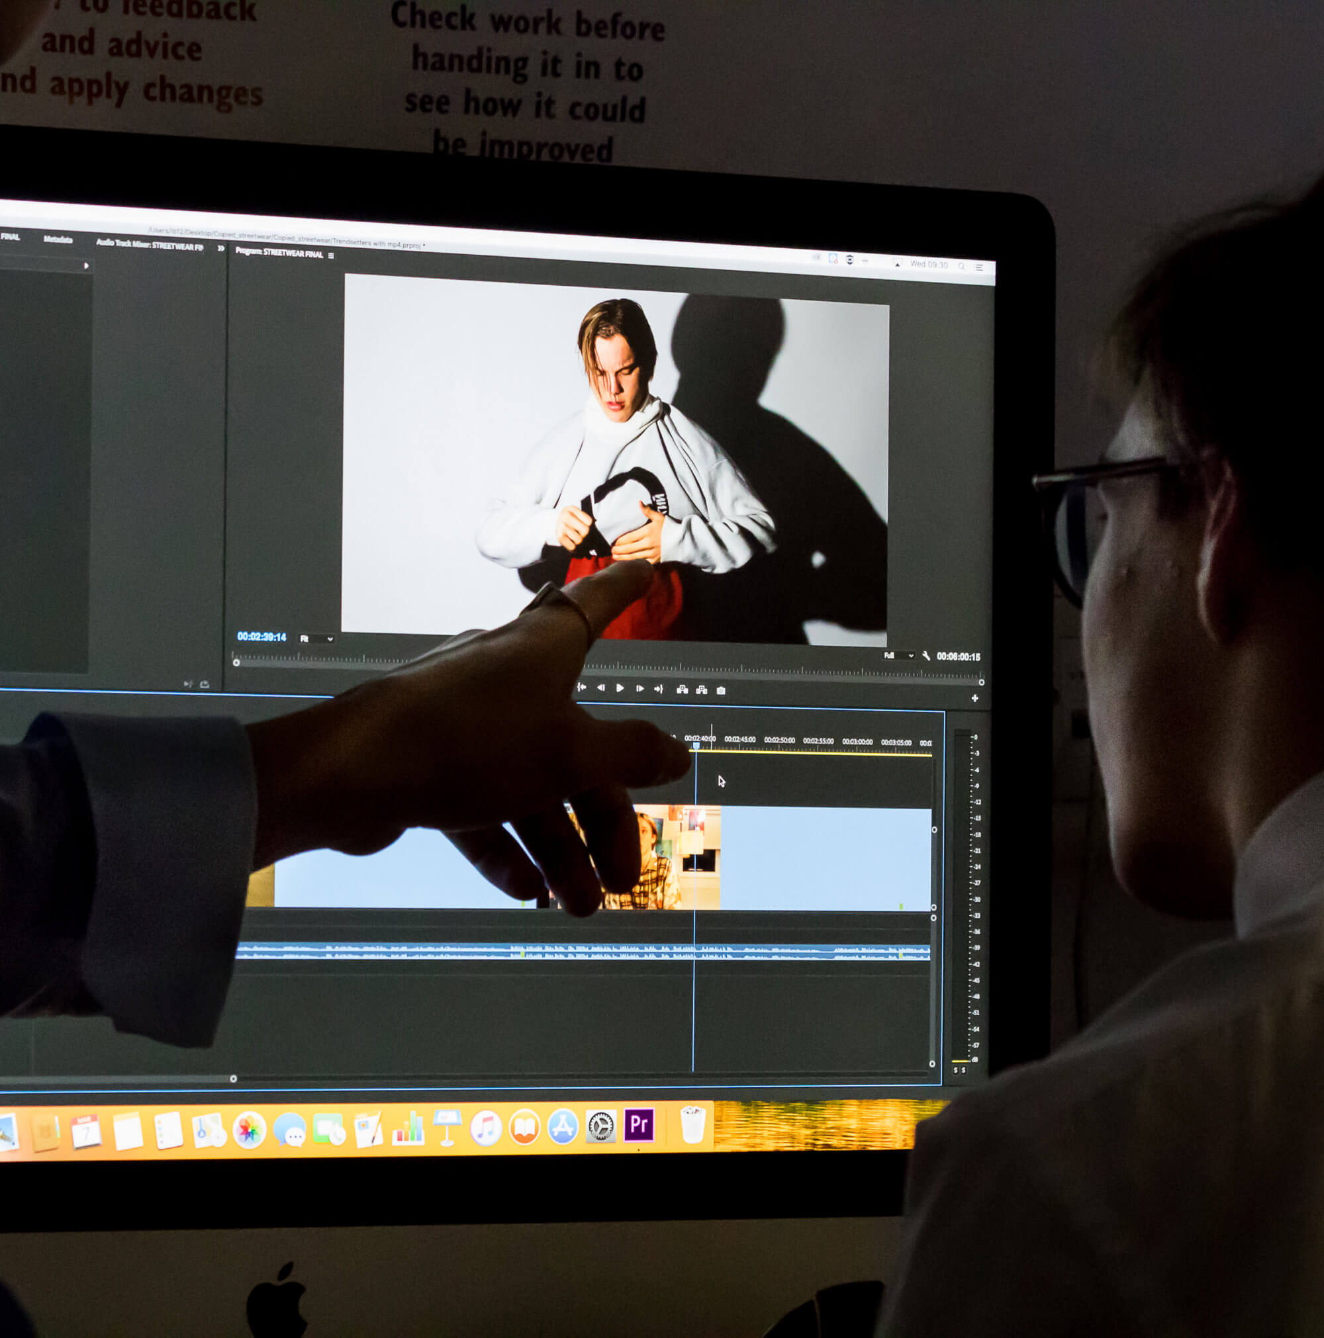Open the button editor plus icon

[x=975, y=698]
